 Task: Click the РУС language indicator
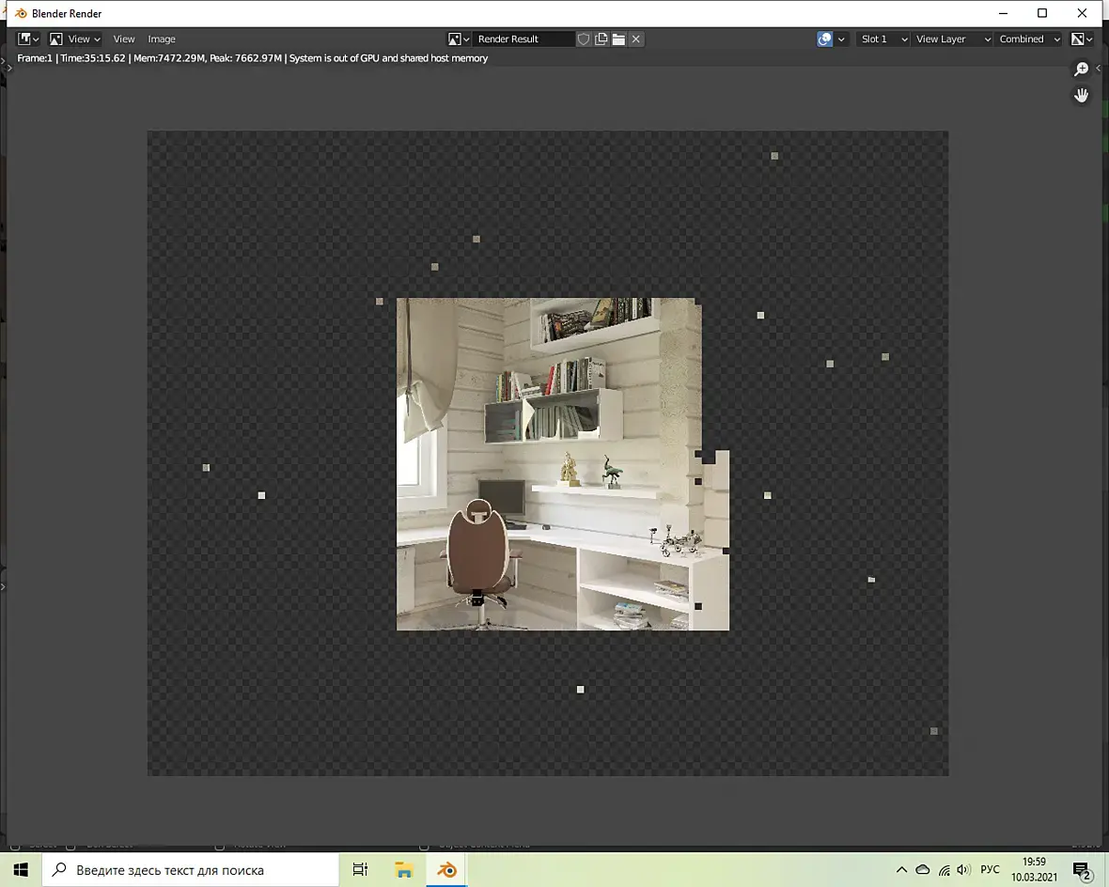point(990,869)
